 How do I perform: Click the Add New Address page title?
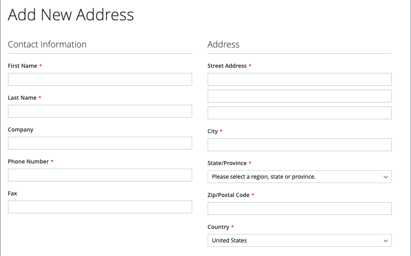(71, 15)
